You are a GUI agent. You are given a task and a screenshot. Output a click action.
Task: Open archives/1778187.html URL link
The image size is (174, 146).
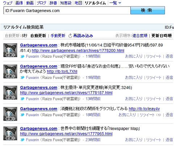(x=66, y=93)
